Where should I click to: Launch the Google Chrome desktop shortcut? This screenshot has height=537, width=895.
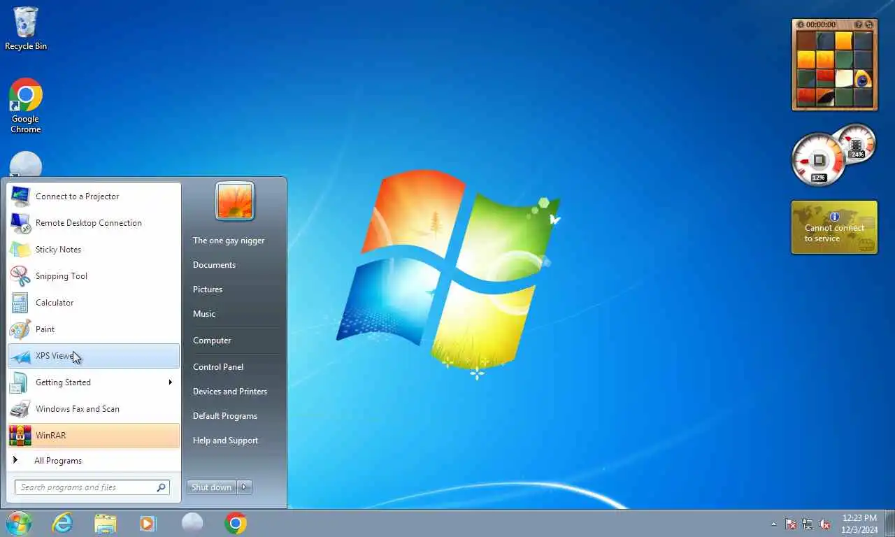click(26, 106)
